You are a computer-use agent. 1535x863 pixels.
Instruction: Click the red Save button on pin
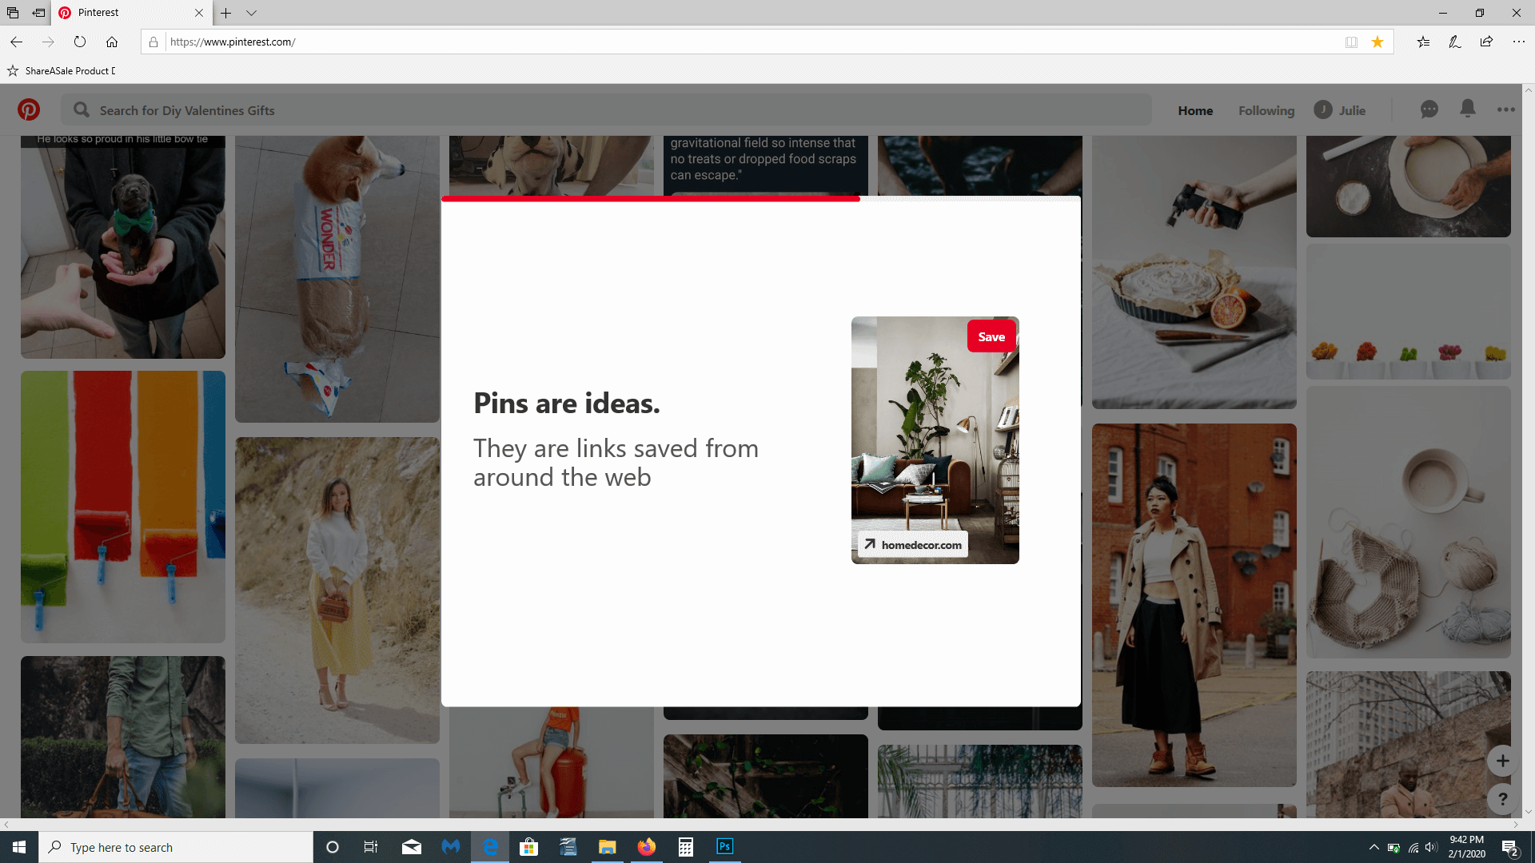tap(991, 336)
